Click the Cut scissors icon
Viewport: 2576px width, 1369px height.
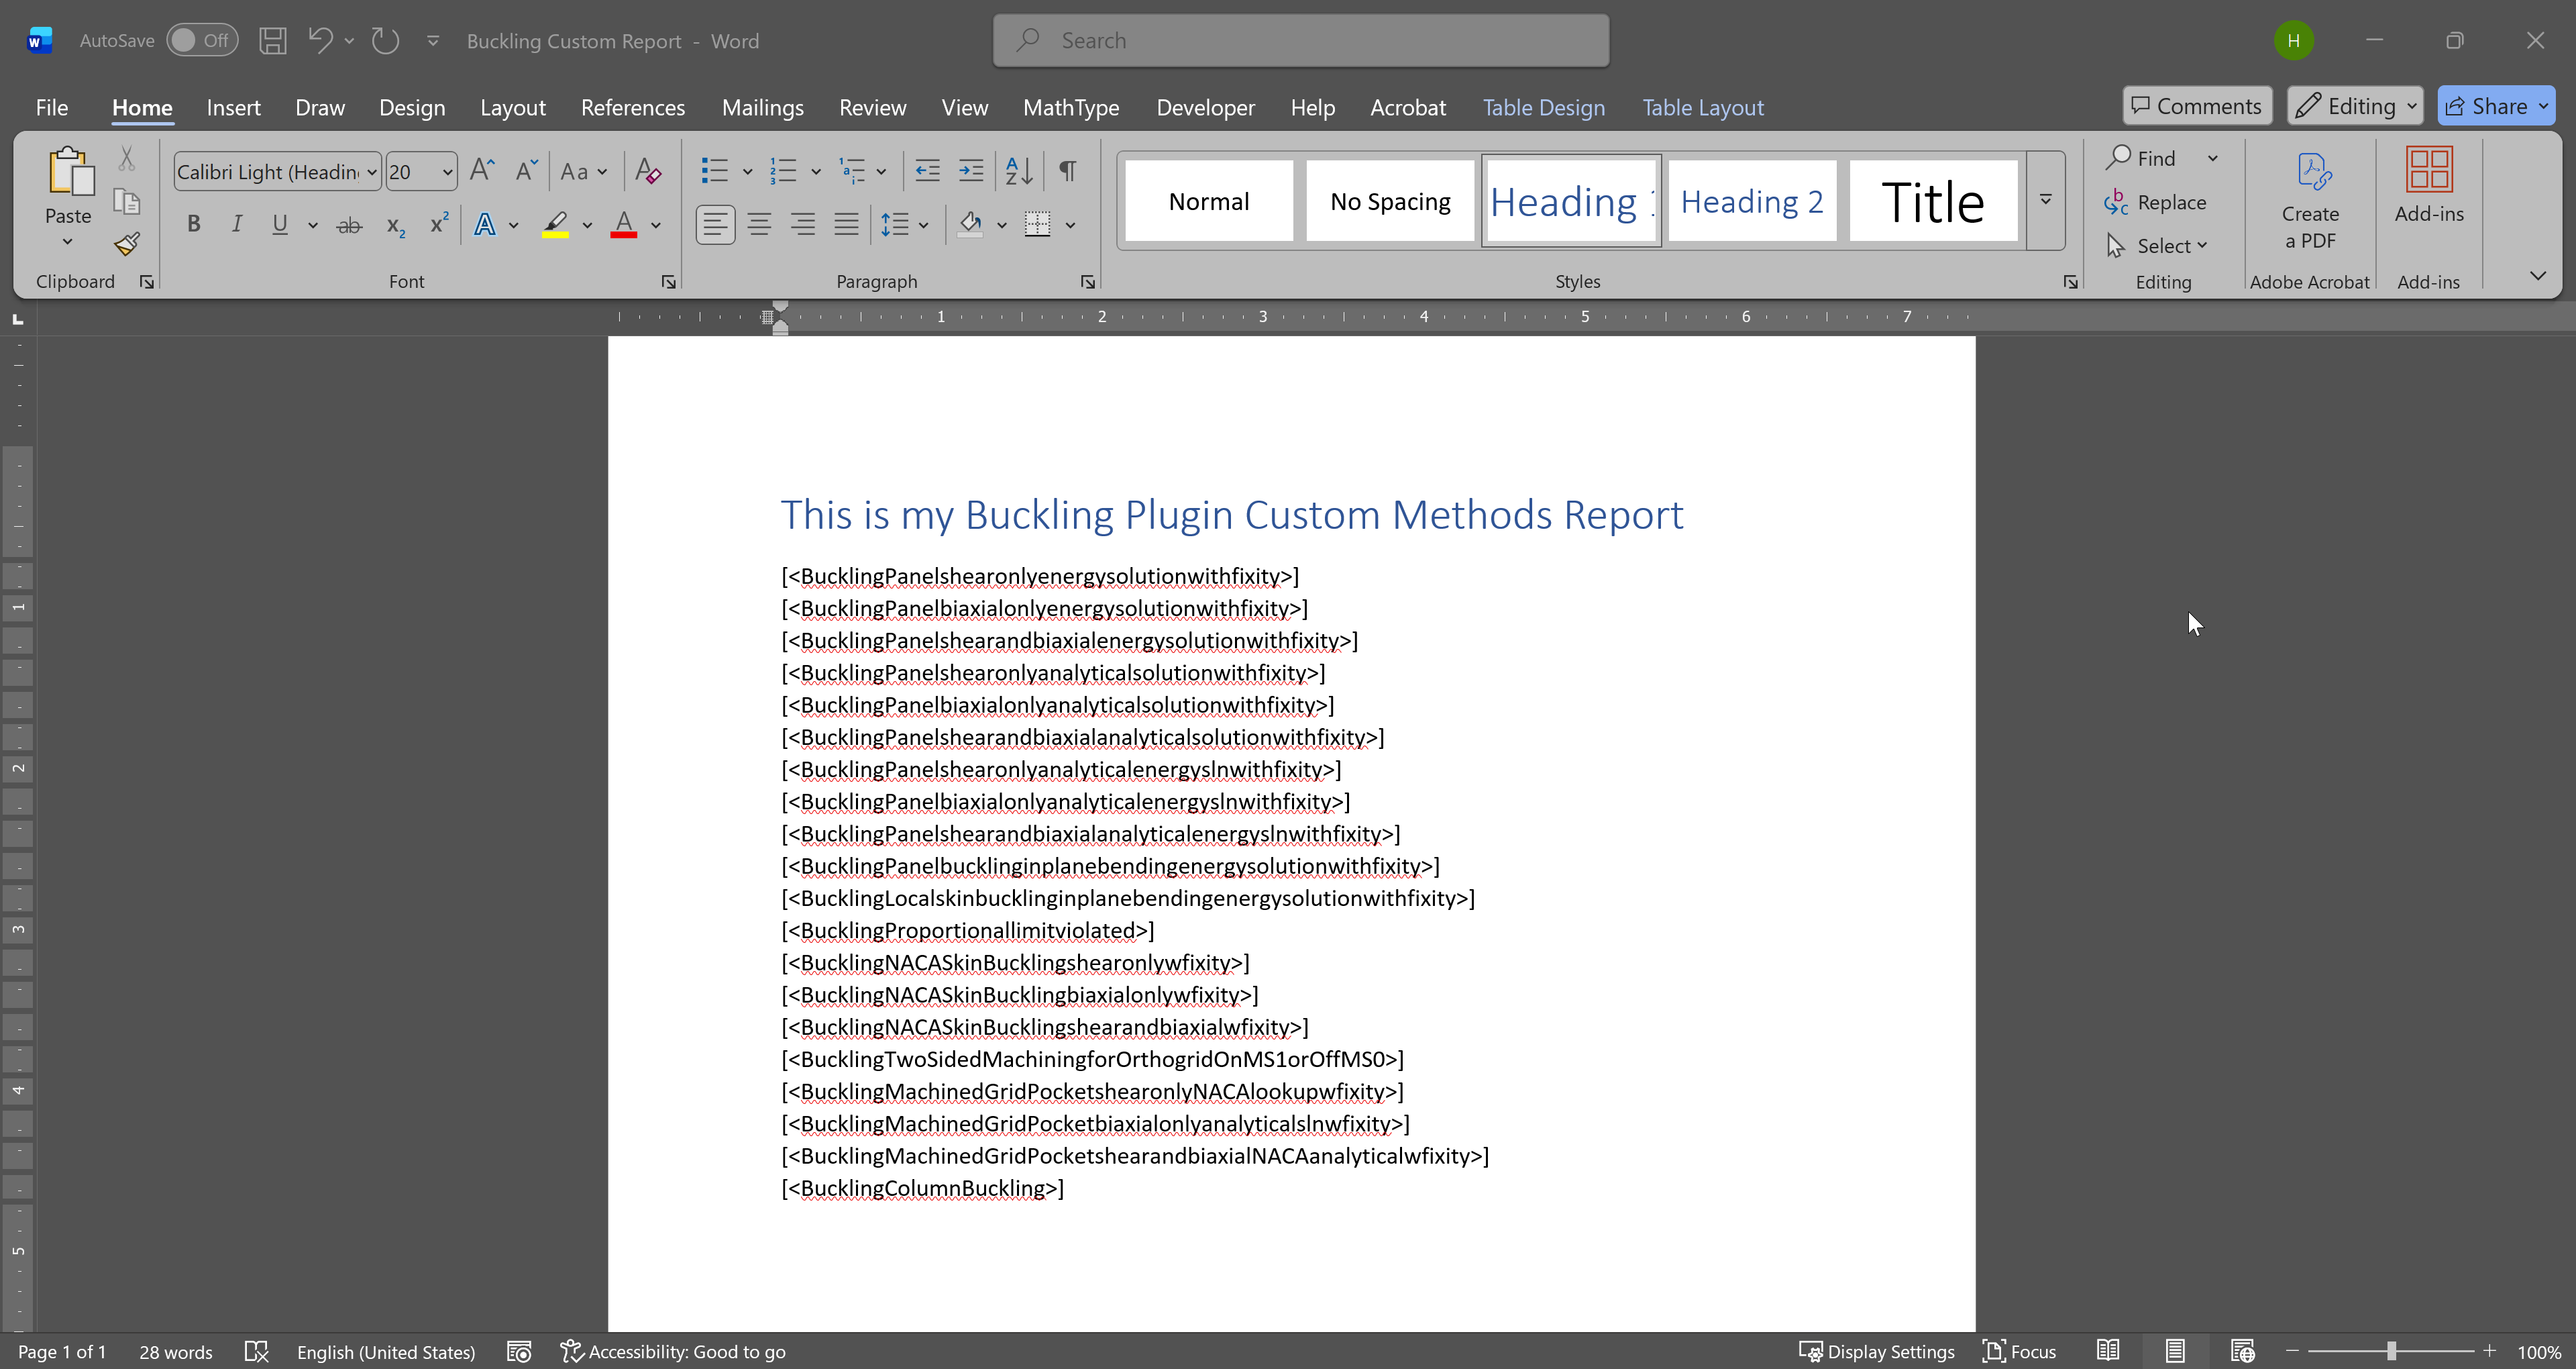pos(127,158)
